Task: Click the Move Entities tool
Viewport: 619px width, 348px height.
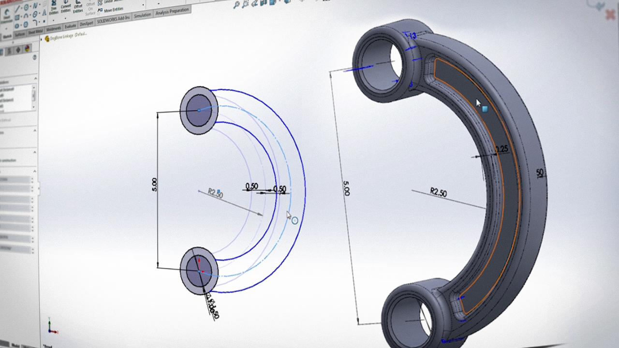Action: (110, 10)
